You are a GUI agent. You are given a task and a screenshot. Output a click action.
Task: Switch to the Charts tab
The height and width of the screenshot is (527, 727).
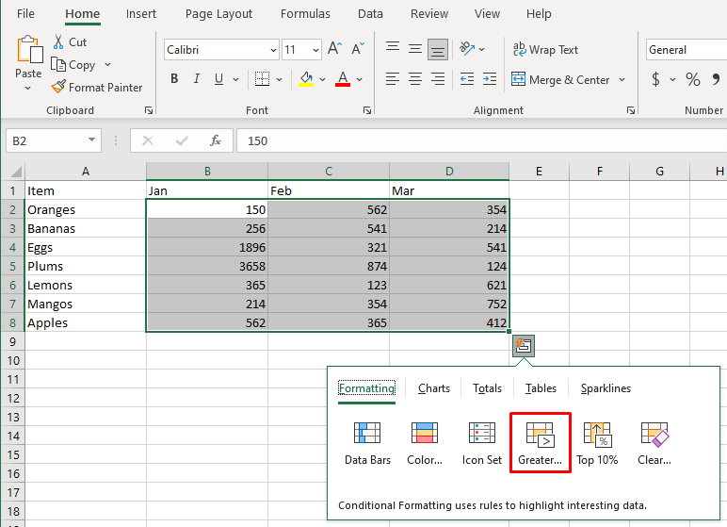tap(434, 388)
